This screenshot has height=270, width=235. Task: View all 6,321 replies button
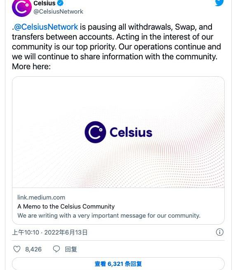pos(118,264)
